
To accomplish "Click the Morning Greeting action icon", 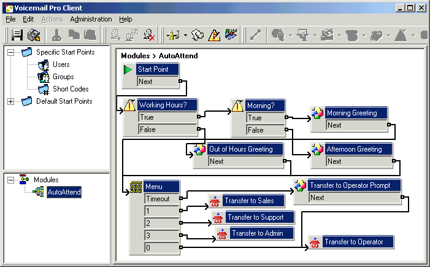I will [x=317, y=113].
